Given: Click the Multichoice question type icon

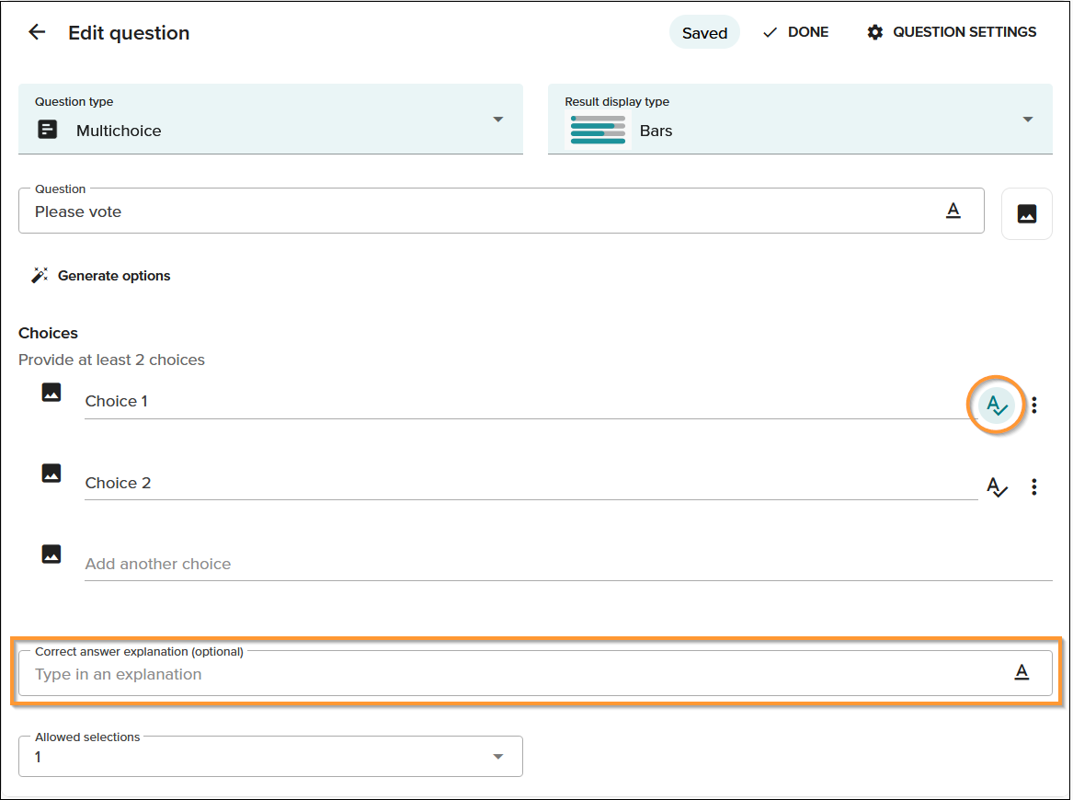Looking at the screenshot, I should pos(47,130).
